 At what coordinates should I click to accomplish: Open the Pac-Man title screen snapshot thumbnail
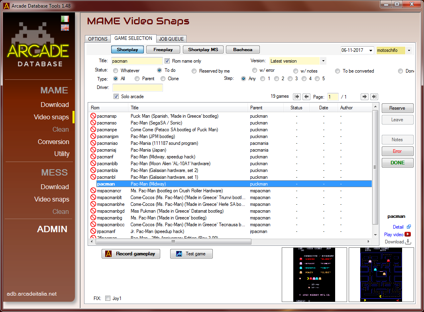pyautogui.click(x=314, y=274)
